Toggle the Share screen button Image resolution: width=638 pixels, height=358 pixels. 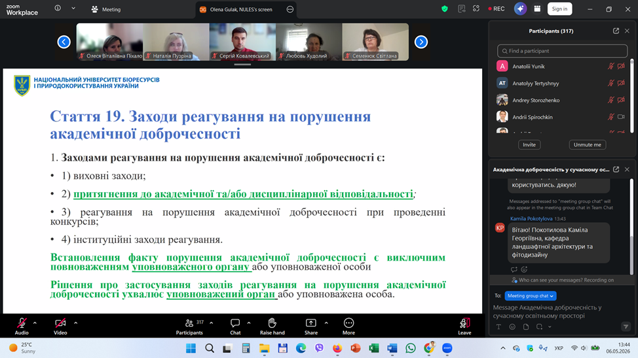tap(311, 327)
